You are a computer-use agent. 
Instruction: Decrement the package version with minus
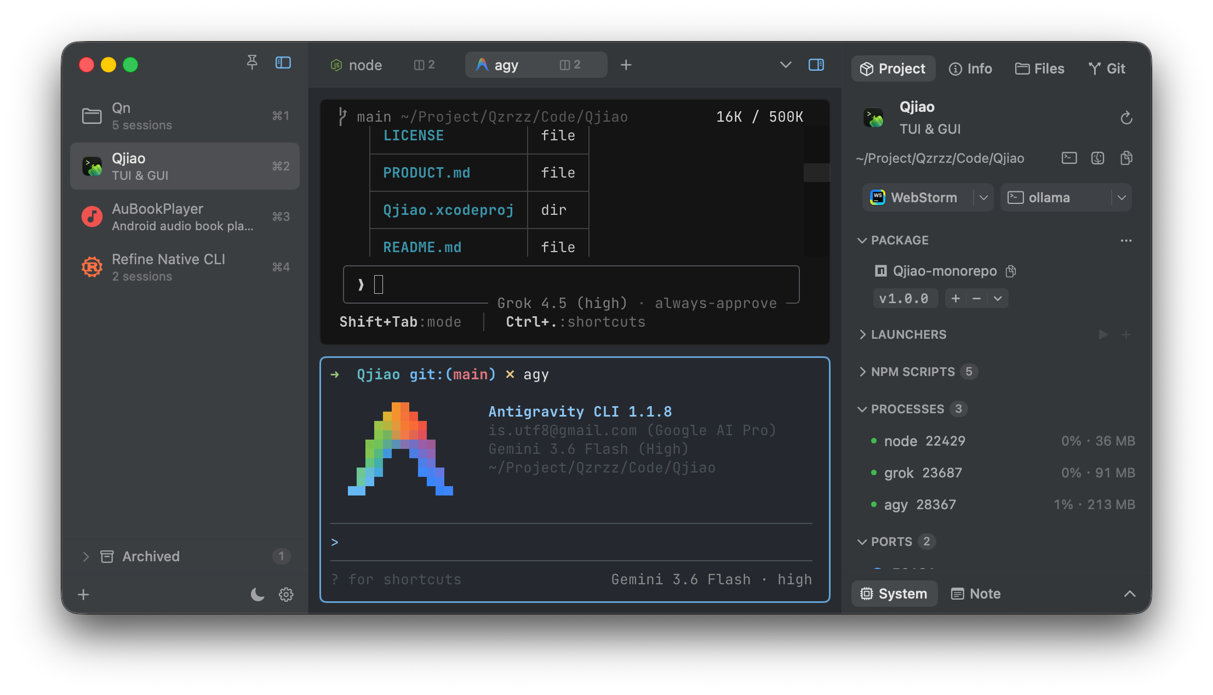976,298
